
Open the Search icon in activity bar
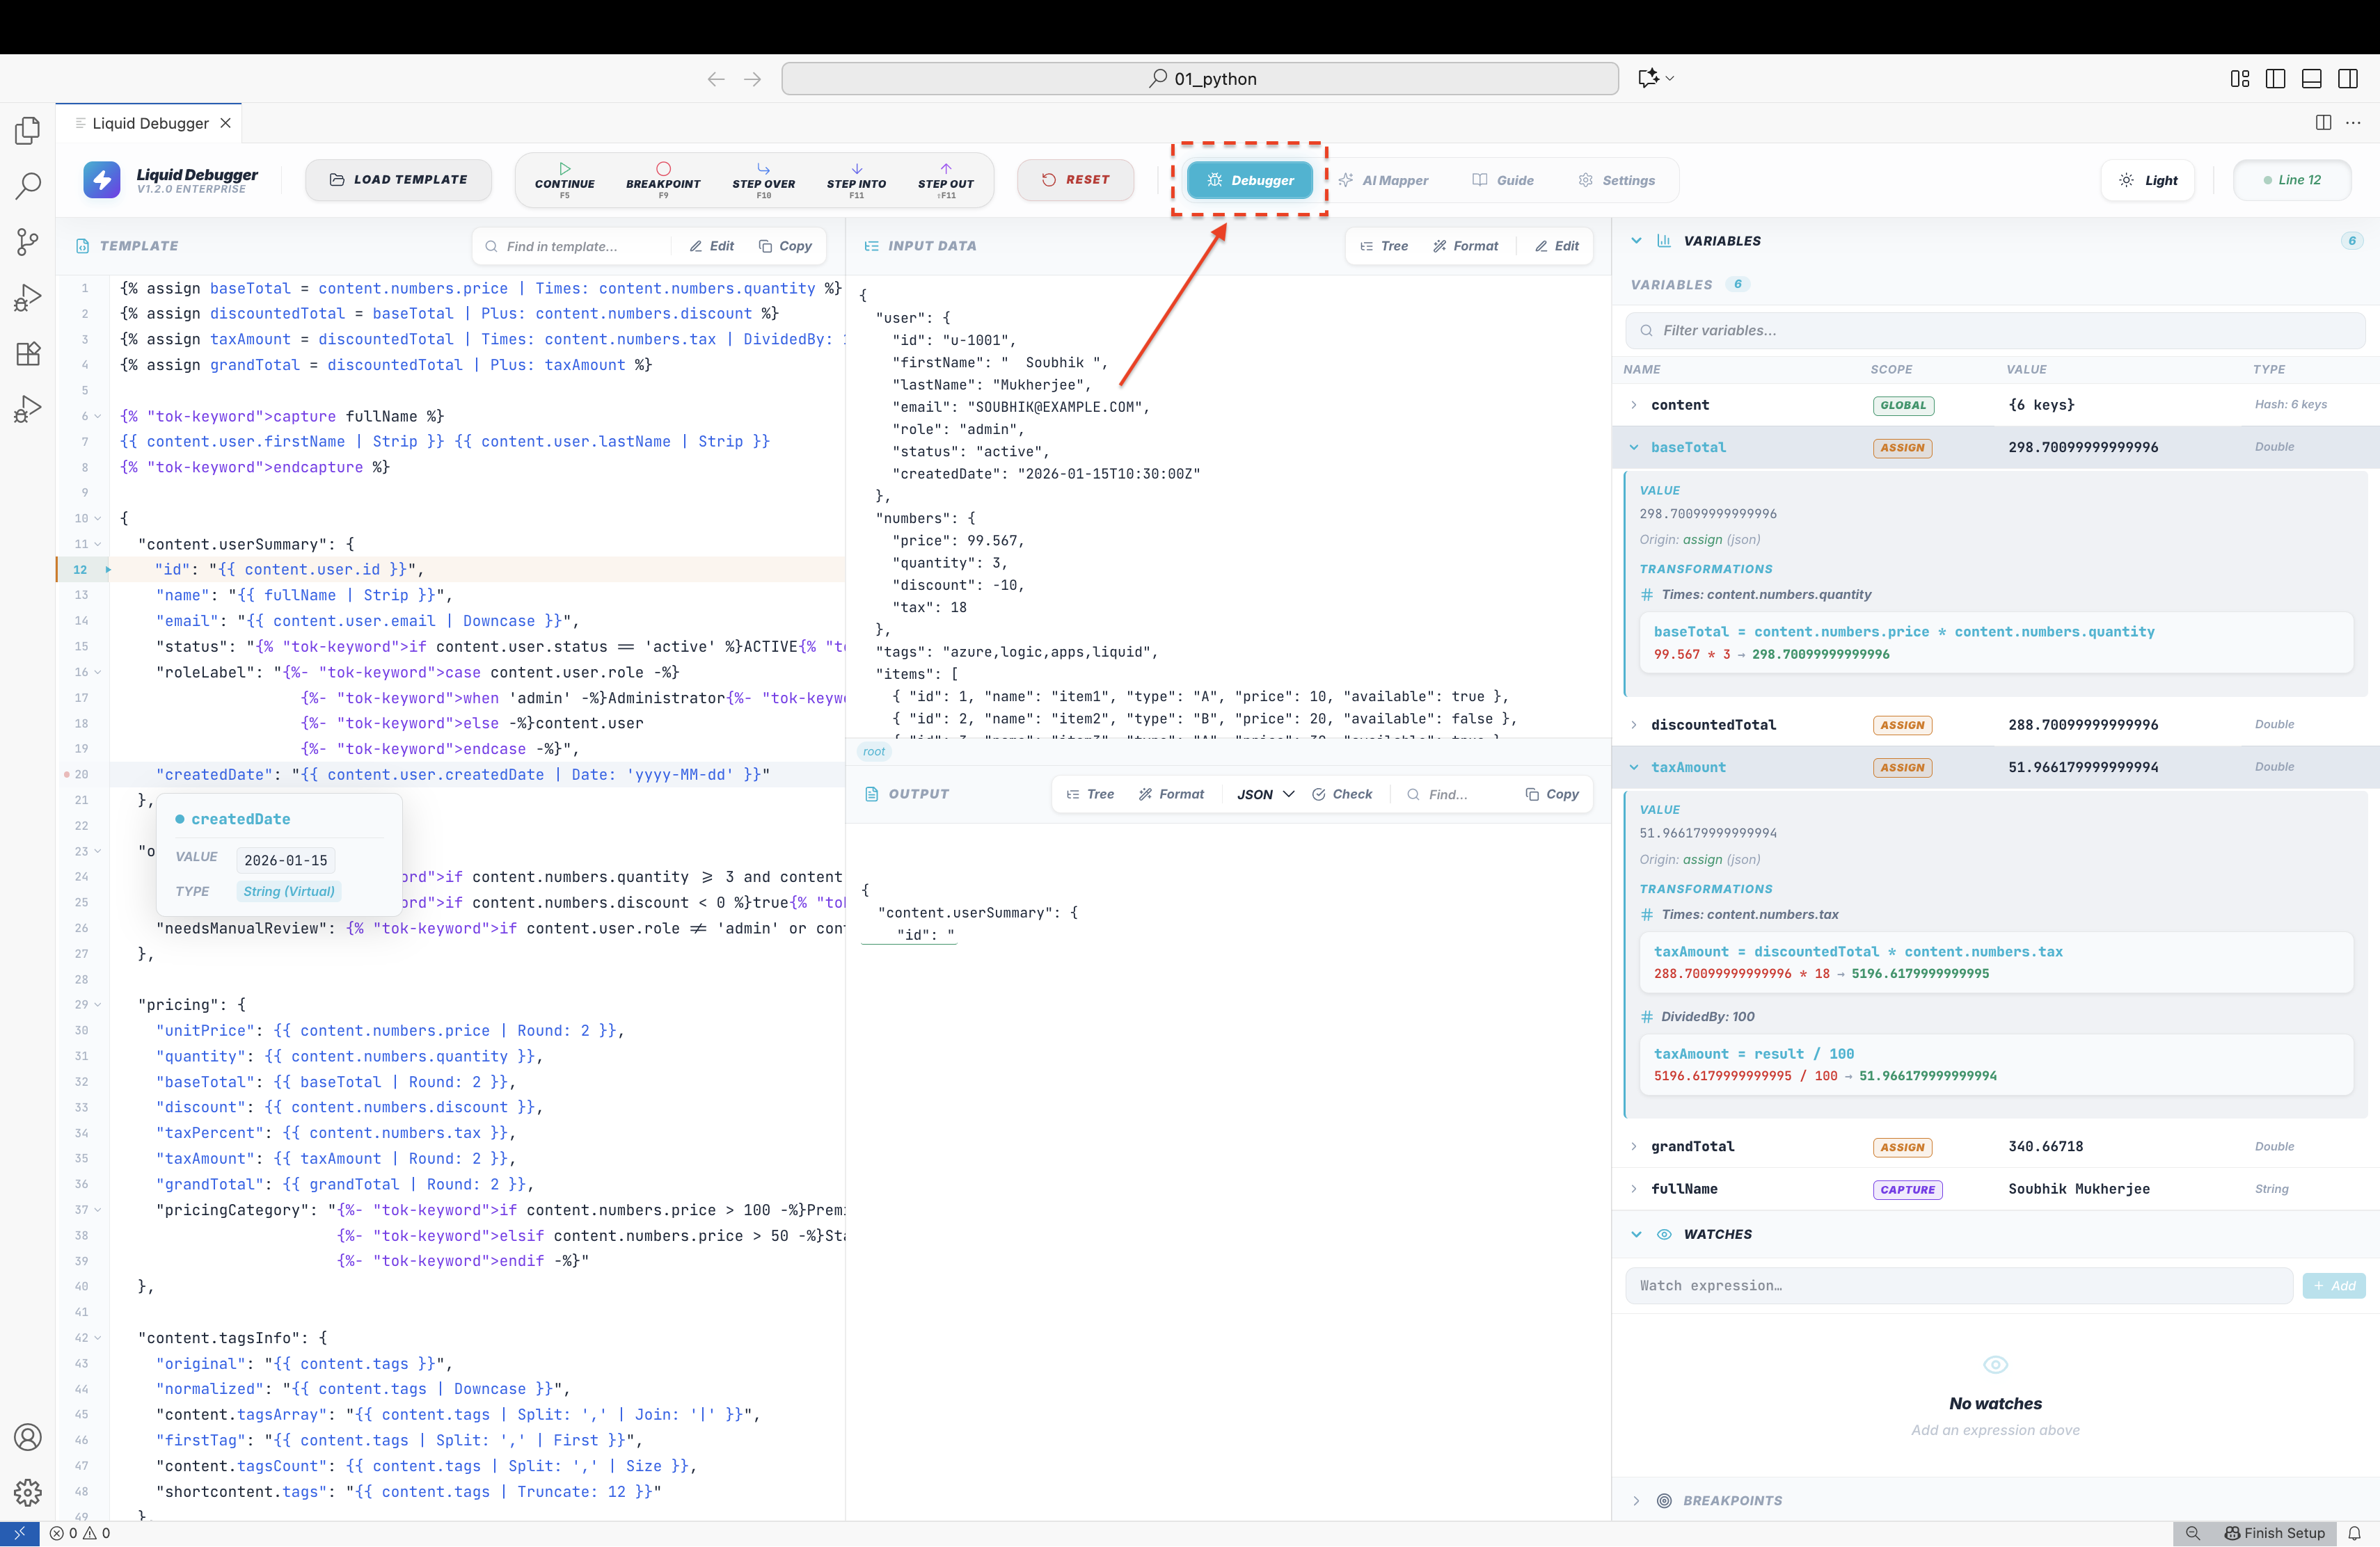(28, 186)
